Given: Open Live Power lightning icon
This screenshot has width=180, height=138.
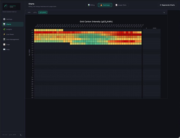Looking at the screenshot, I should coord(4,34).
